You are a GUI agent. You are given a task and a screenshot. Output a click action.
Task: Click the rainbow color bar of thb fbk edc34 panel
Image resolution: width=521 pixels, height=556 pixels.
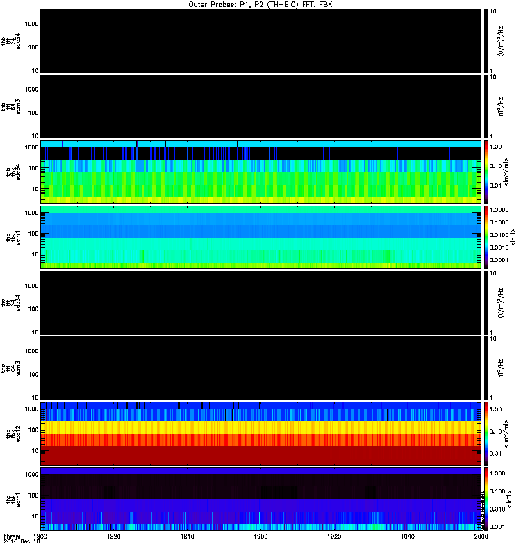pyautogui.click(x=486, y=172)
